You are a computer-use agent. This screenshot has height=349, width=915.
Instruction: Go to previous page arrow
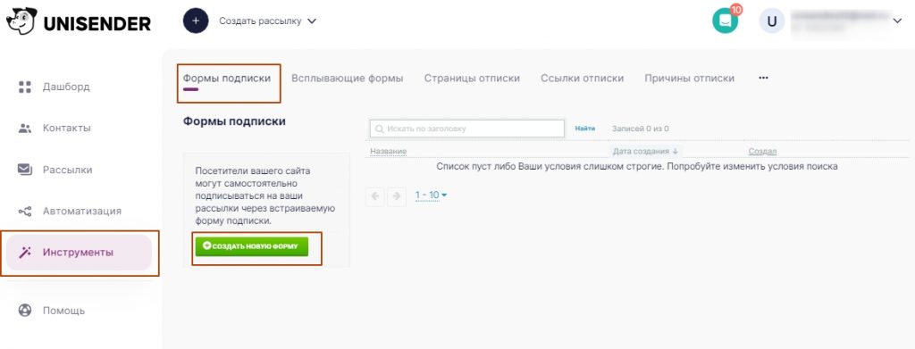[375, 196]
